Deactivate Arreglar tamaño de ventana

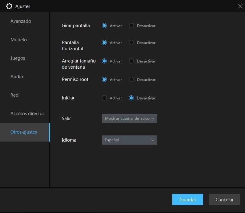[131, 61]
